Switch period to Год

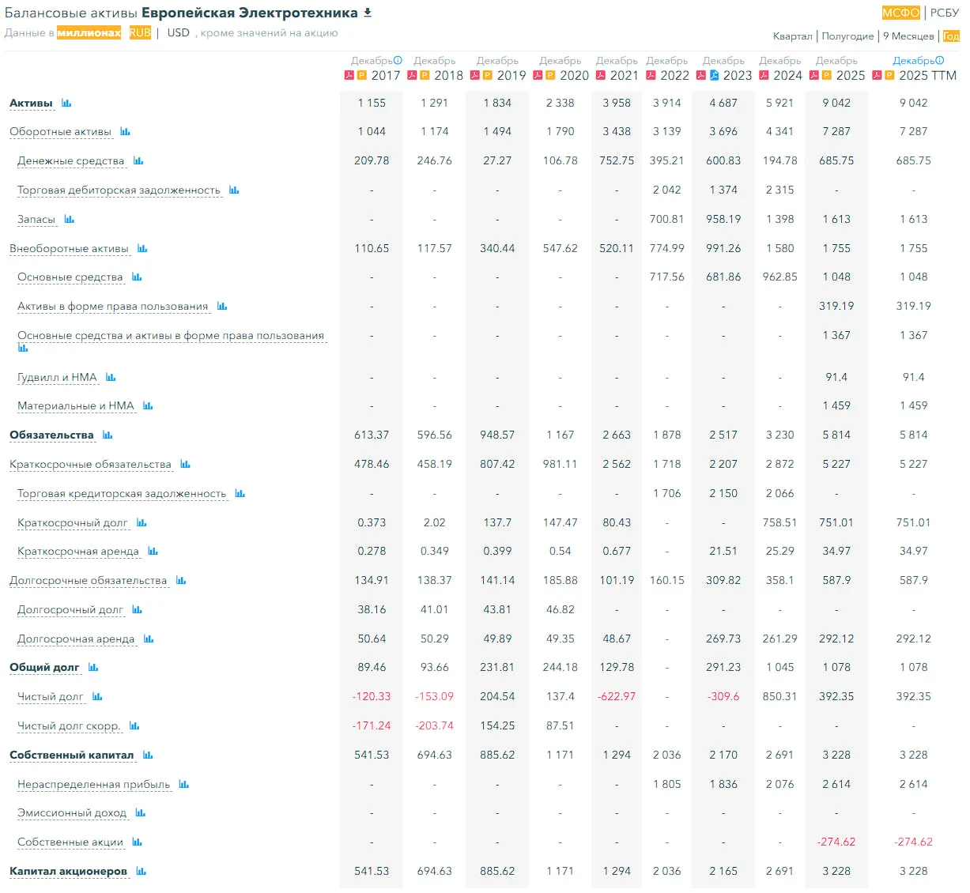click(951, 36)
